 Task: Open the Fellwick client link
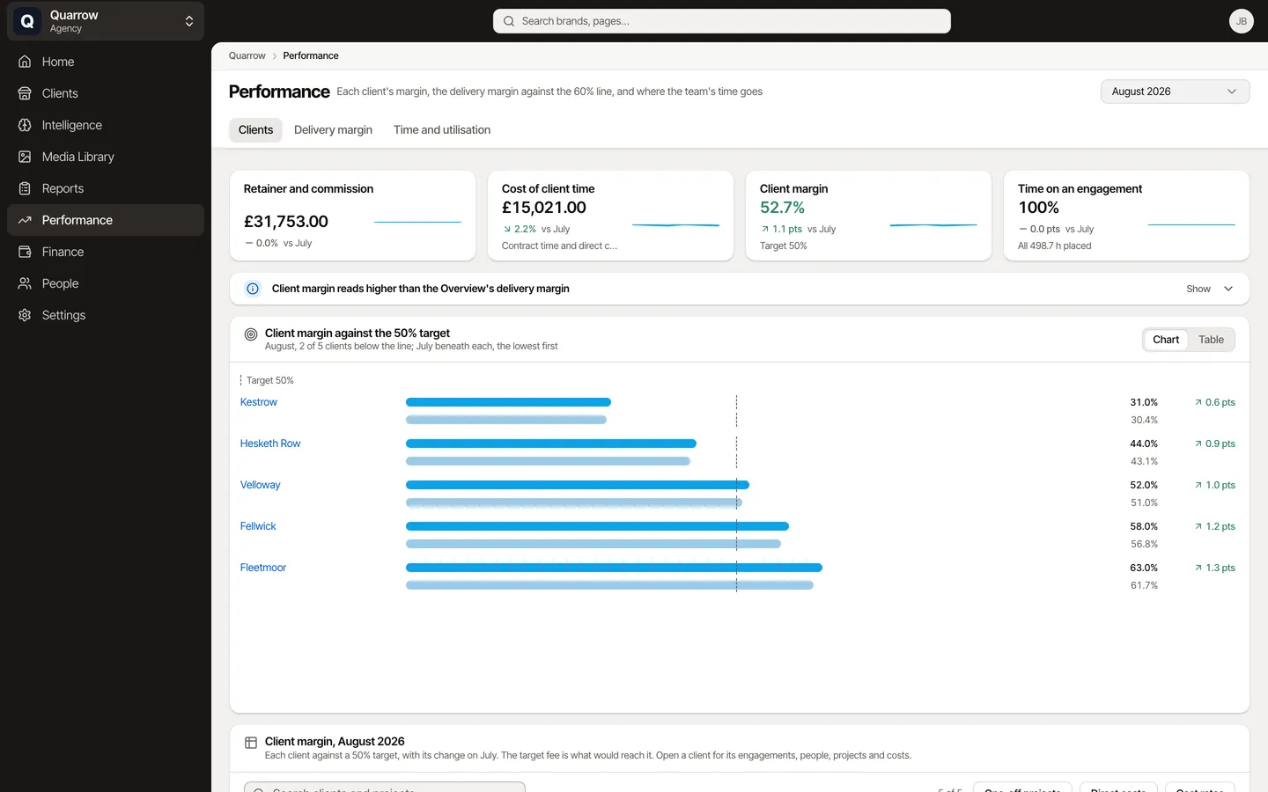[x=258, y=526]
